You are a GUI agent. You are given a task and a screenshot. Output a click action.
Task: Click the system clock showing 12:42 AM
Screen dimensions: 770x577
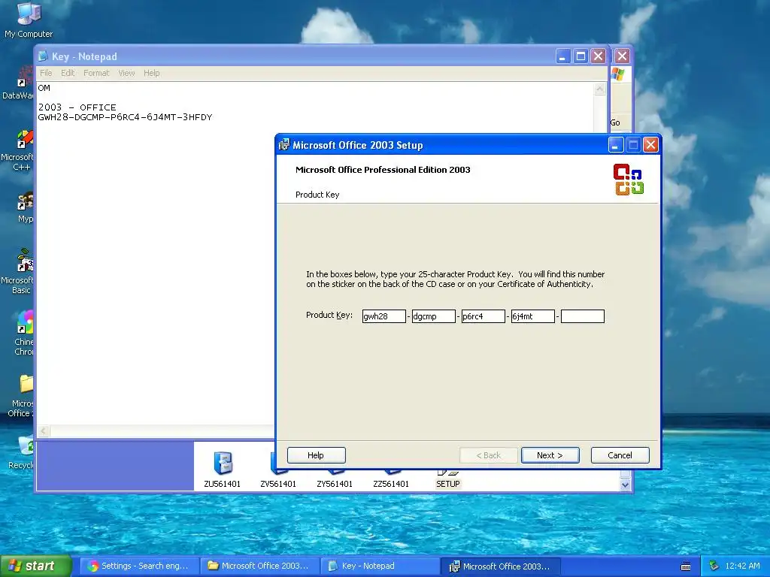(x=742, y=566)
